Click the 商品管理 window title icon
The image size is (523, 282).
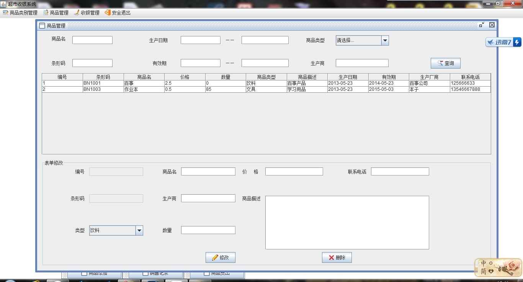click(x=42, y=26)
